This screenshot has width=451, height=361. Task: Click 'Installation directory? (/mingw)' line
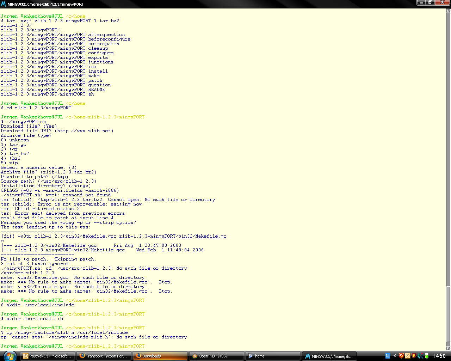pyautogui.click(x=46, y=186)
